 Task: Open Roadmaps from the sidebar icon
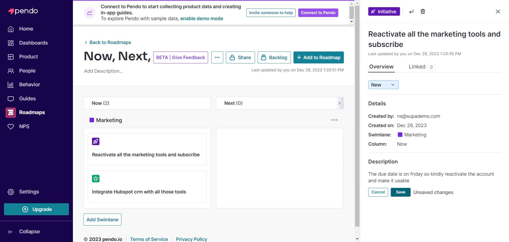(x=11, y=113)
